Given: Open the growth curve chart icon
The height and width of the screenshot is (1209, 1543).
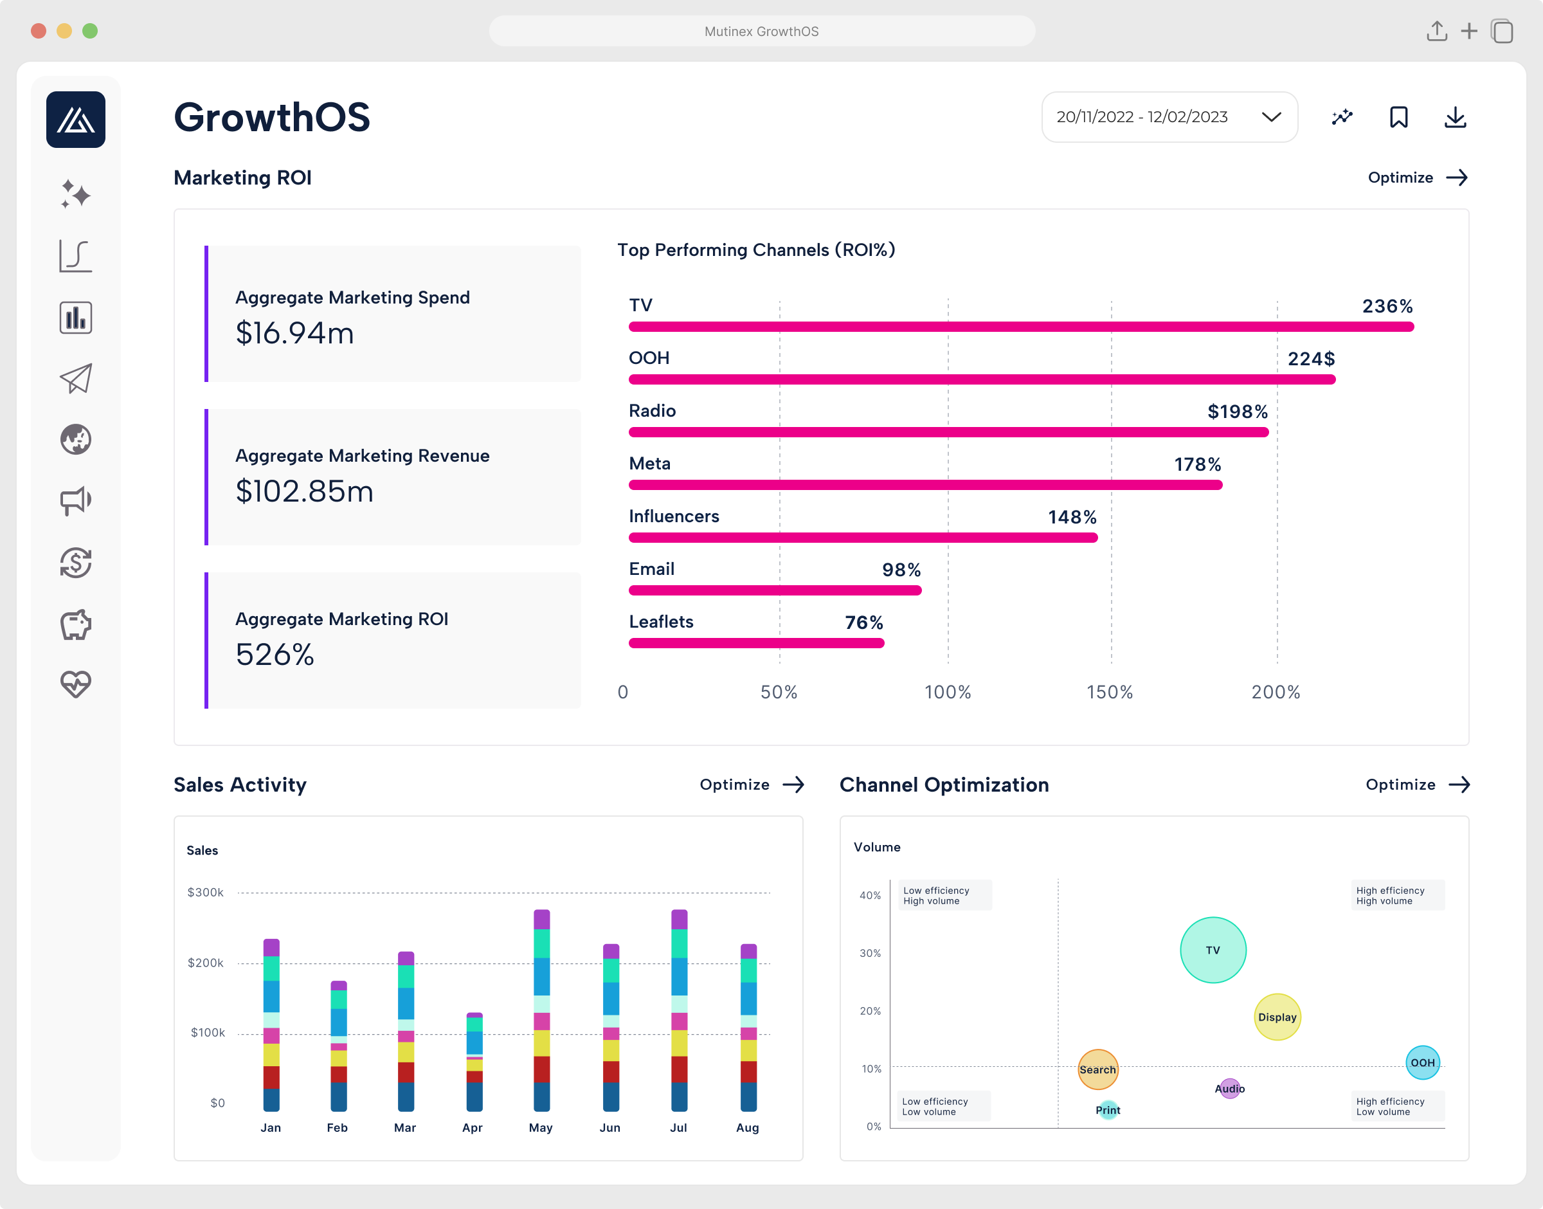Looking at the screenshot, I should (76, 255).
